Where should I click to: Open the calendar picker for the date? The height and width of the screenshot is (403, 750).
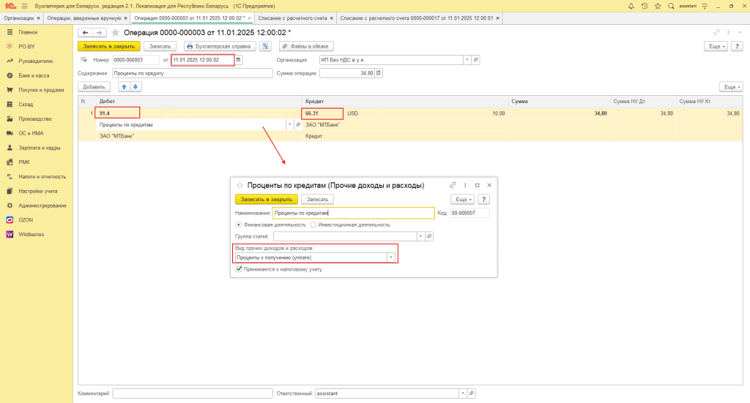point(238,60)
